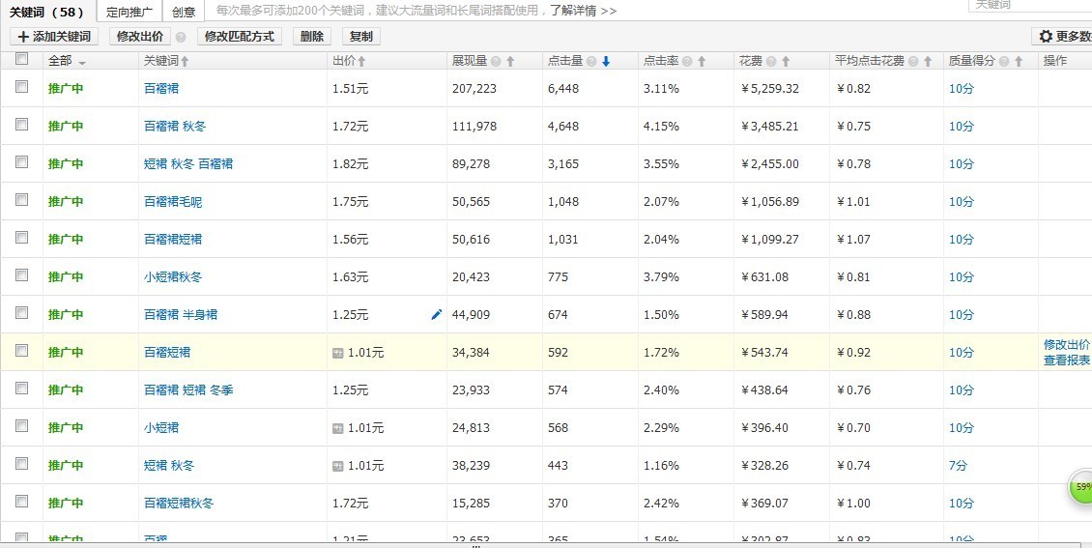The width and height of the screenshot is (1092, 548).
Task: Click the 修改匹配方式 button
Action: coord(240,37)
